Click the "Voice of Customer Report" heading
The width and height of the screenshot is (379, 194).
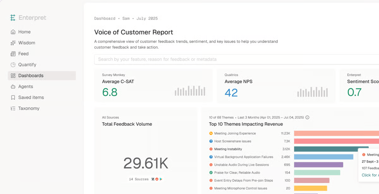pos(134,32)
